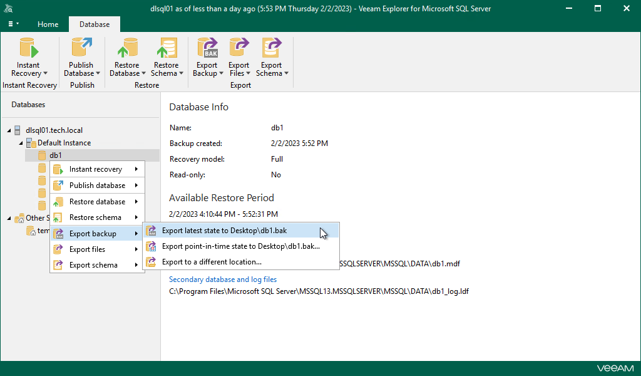Choose Export files in context menu
Screen dimensions: 641x376
[x=97, y=249]
